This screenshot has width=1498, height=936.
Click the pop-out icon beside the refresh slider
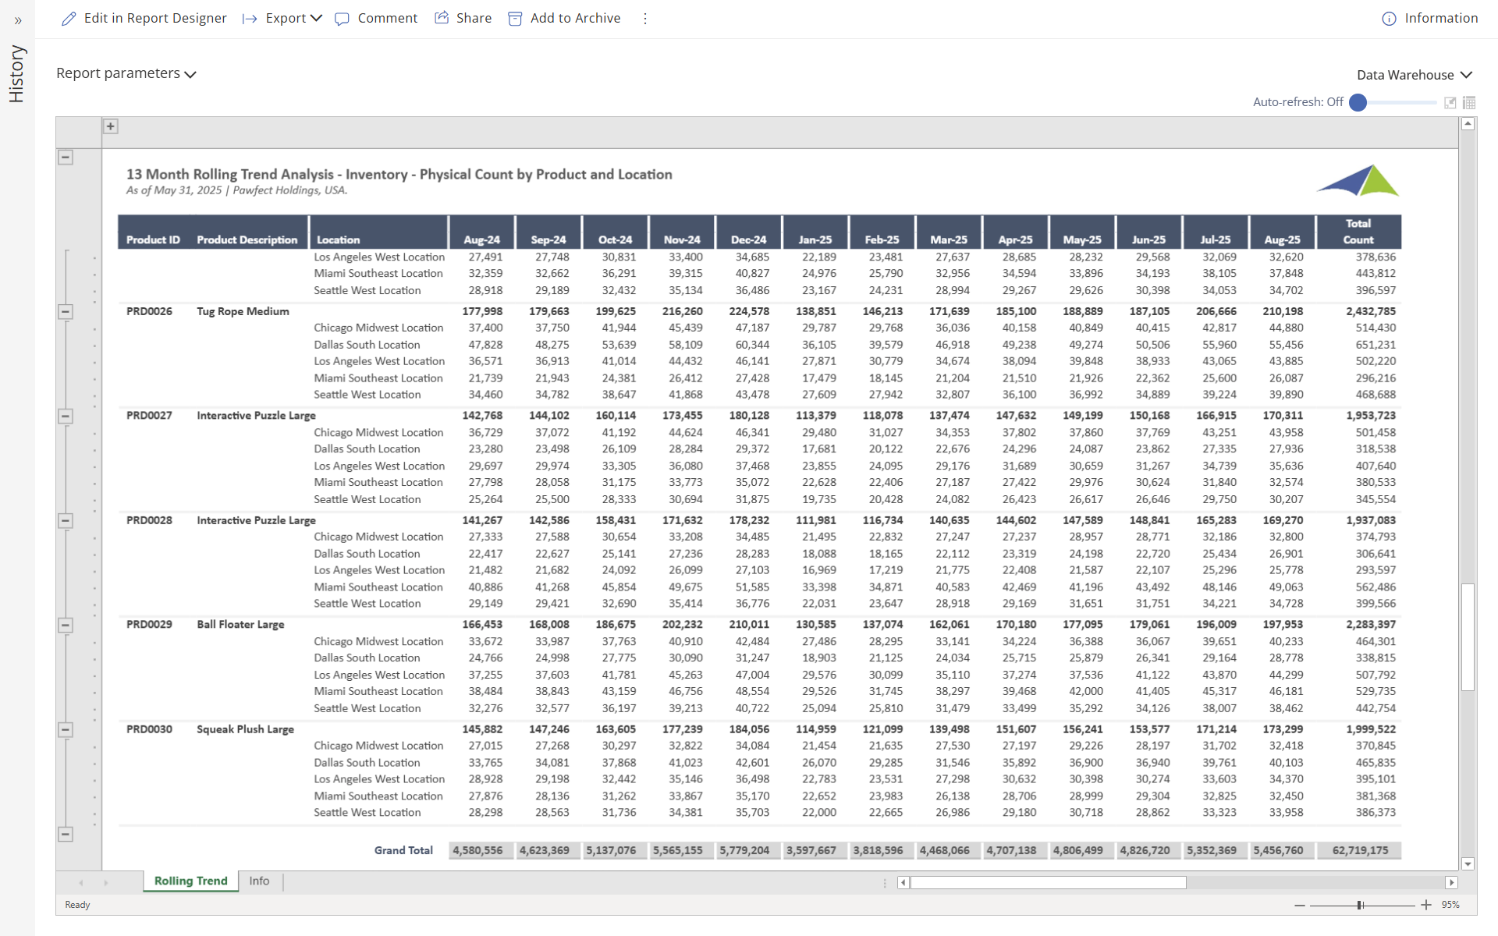(x=1450, y=102)
